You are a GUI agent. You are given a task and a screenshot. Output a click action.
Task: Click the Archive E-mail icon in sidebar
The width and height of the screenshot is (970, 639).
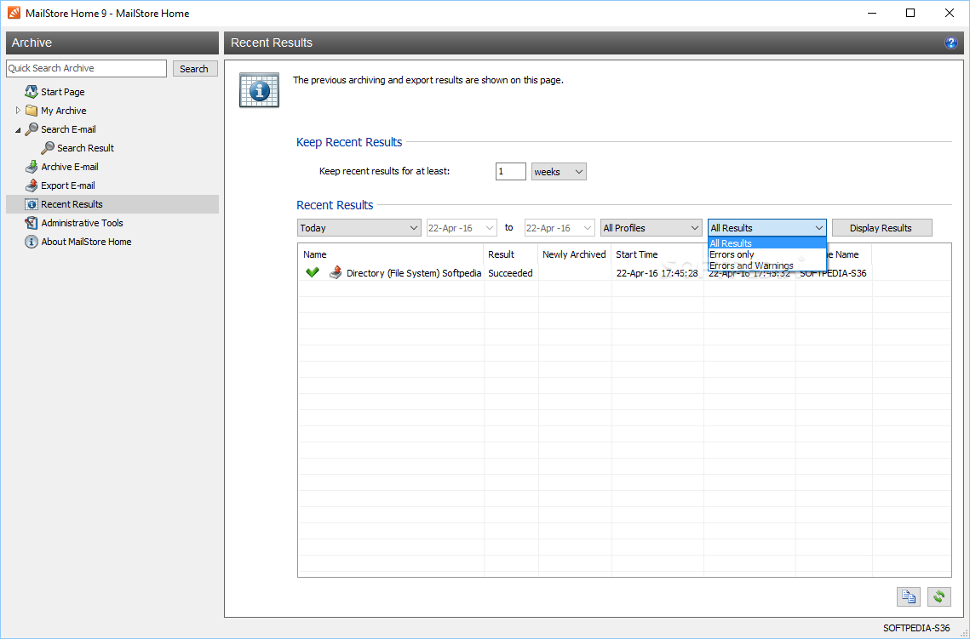[x=32, y=167]
